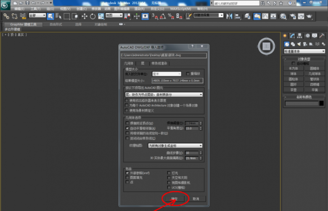
Task: Uncheck 外部参照(xref) checkbox
Action: (x=127, y=173)
